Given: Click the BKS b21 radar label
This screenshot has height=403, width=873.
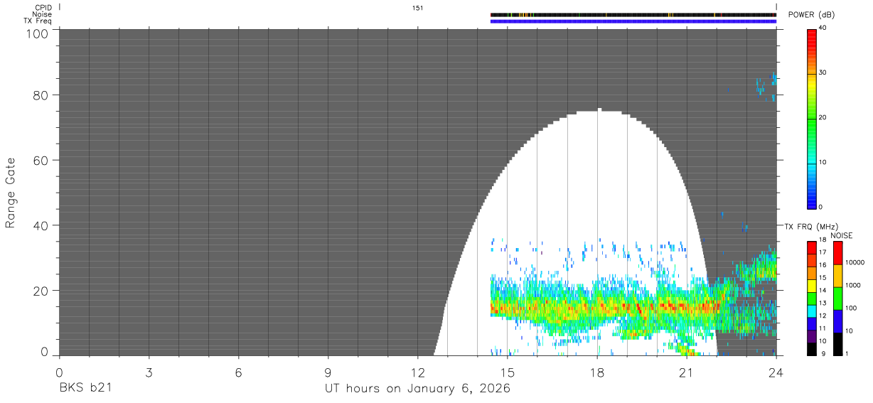Looking at the screenshot, I should [x=85, y=388].
